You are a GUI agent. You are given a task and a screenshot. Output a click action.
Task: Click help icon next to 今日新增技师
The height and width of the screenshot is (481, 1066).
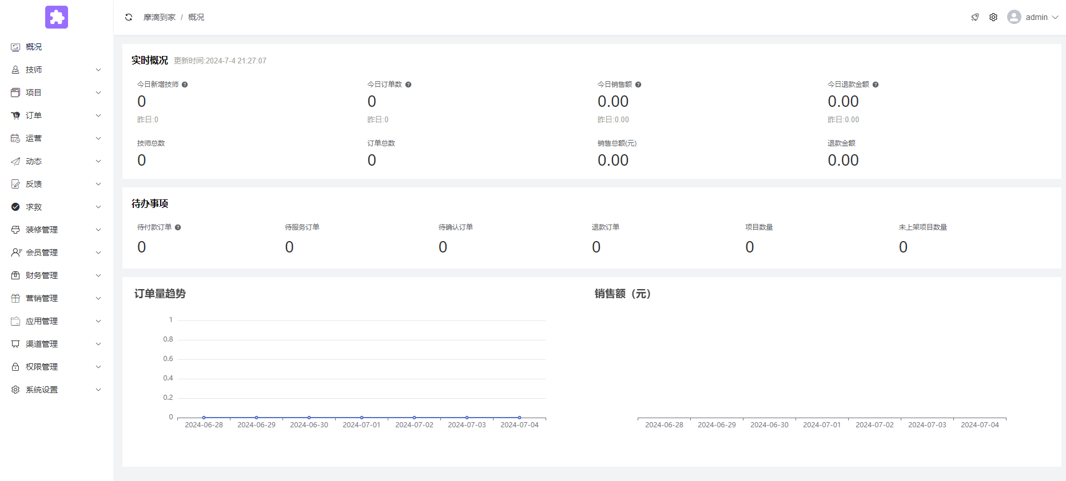185,85
